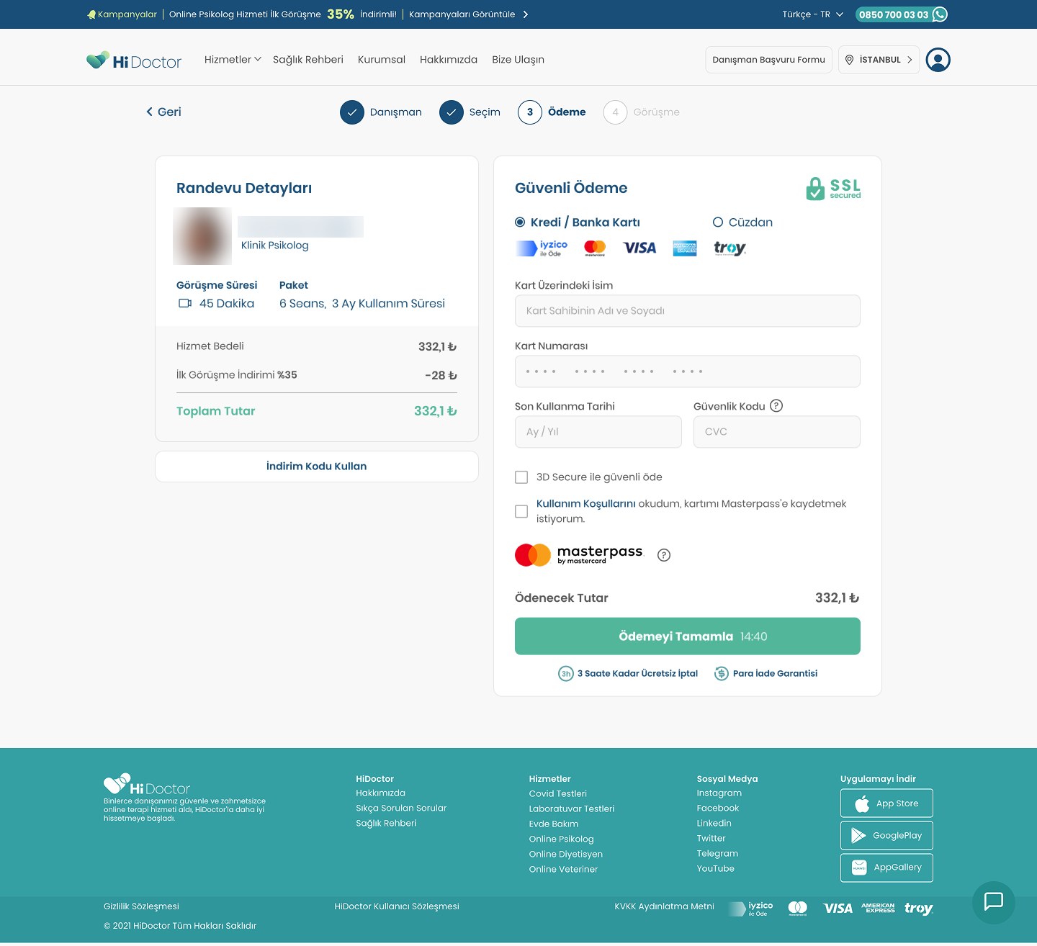Open Online Psikolog in the footer
This screenshot has width=1037, height=946.
(562, 839)
